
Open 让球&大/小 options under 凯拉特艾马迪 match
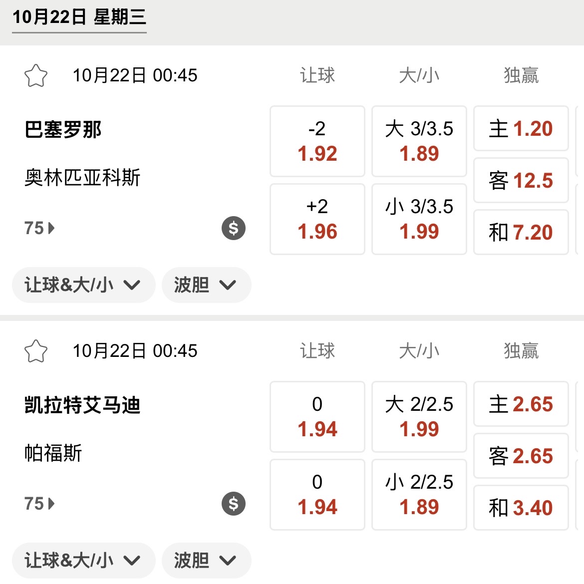pyautogui.click(x=83, y=560)
